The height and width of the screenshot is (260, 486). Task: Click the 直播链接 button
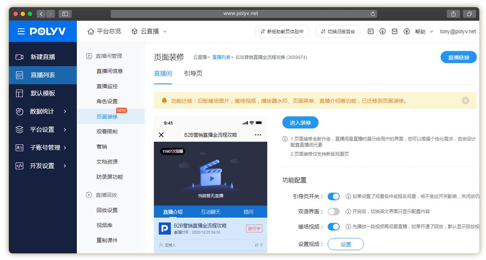click(x=458, y=57)
